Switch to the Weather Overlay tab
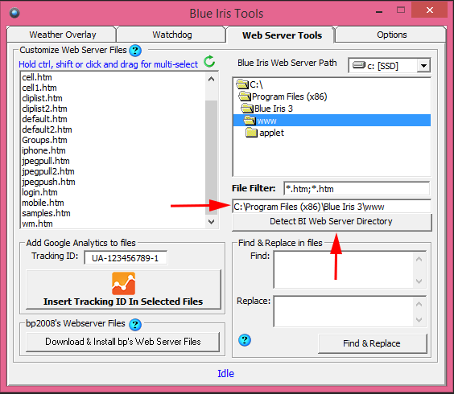Viewport: 454px width, 394px height. point(63,35)
